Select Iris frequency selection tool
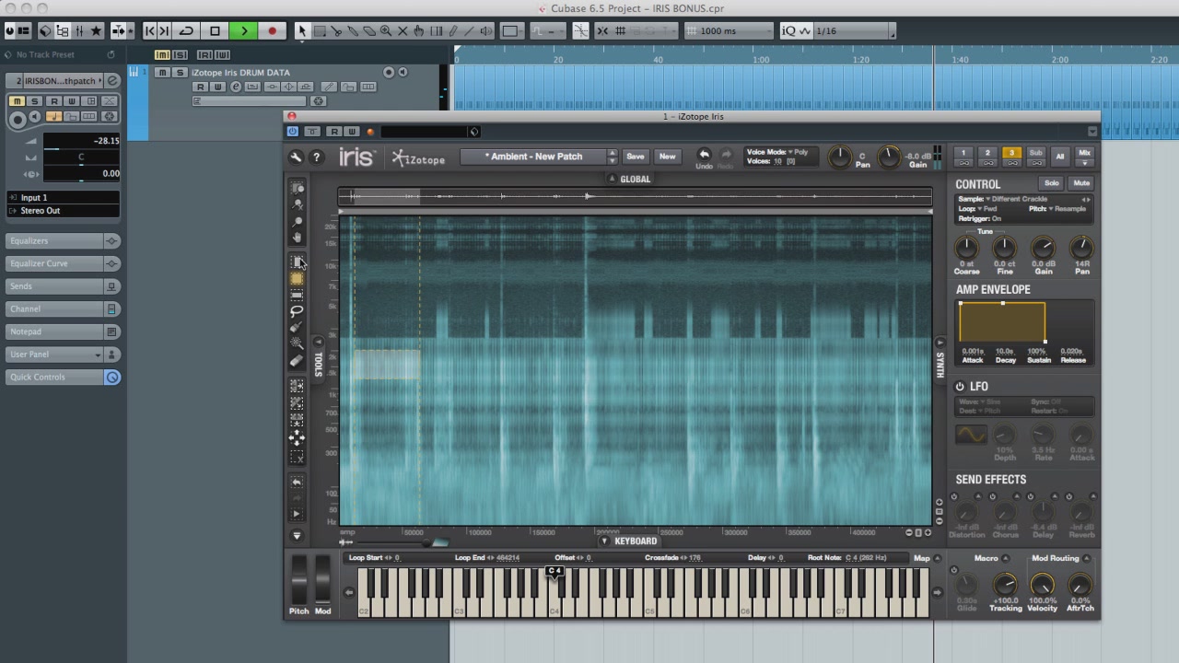Image resolution: width=1179 pixels, height=663 pixels. click(297, 295)
